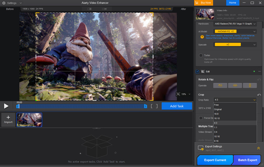
Task: Choose Original crop ratio option
Action: coord(235,110)
